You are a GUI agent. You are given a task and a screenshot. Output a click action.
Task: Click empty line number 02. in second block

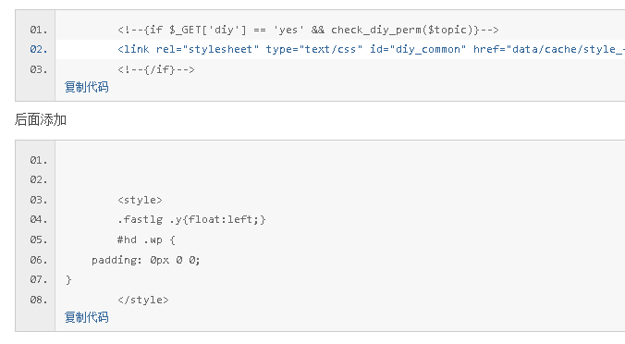[38, 179]
